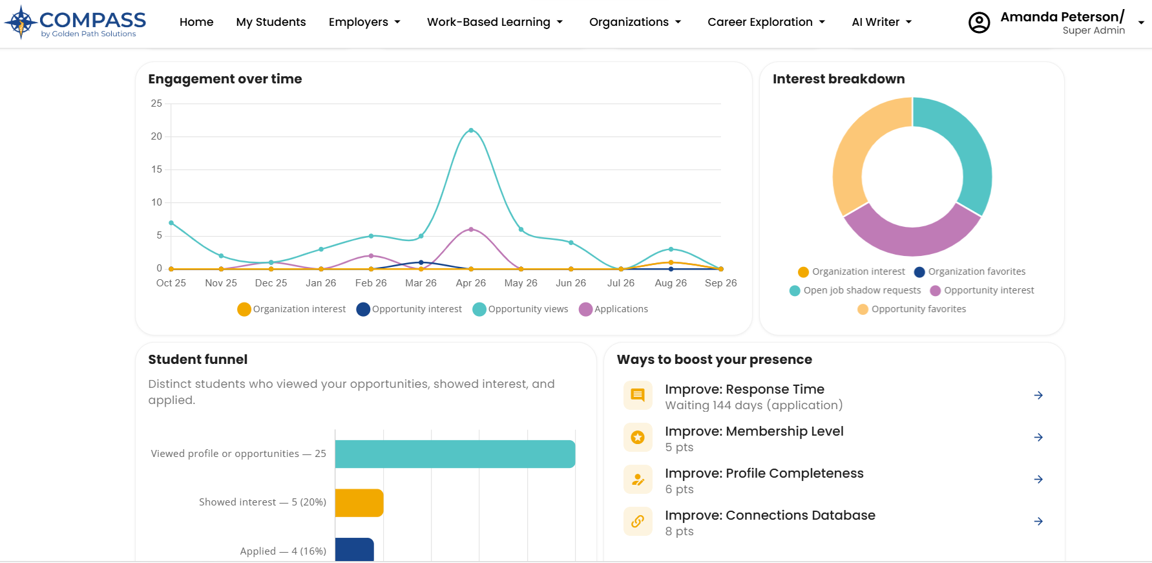Toggle Opportunity interest in interest breakdown legend
The width and height of the screenshot is (1152, 563).
click(x=982, y=291)
